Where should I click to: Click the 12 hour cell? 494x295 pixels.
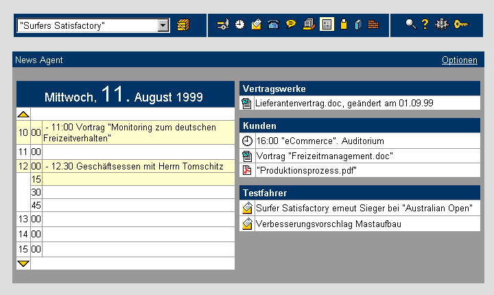click(x=23, y=167)
